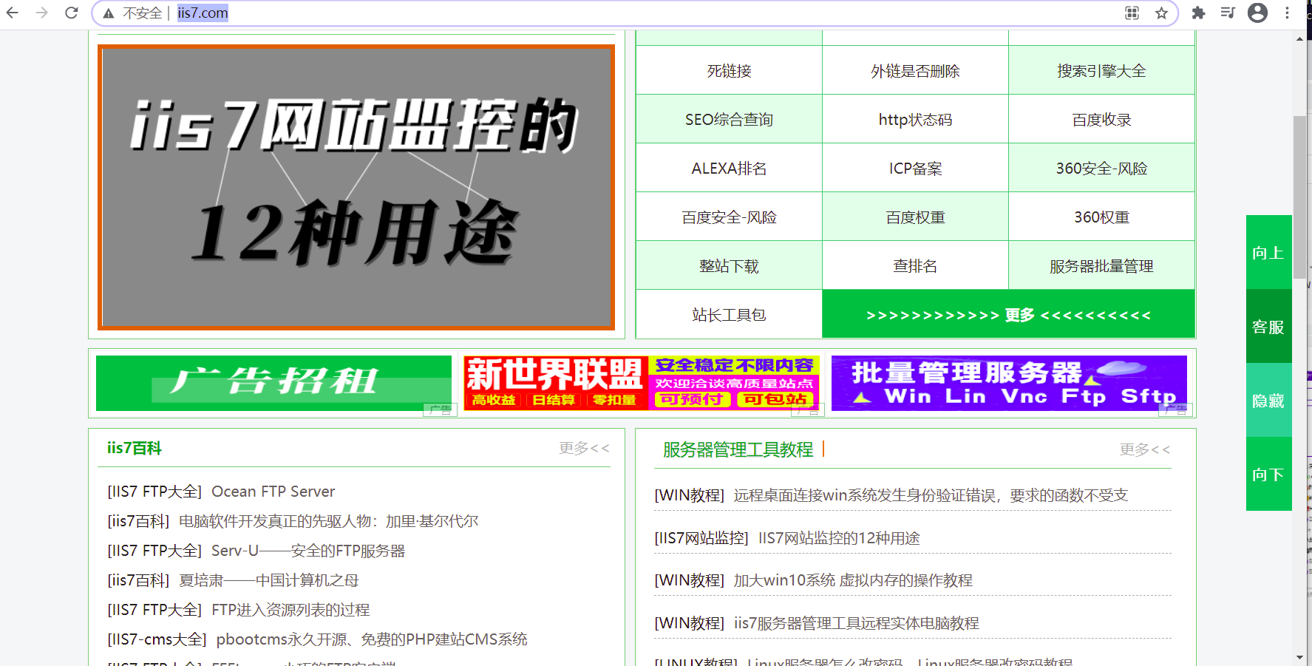1312x666 pixels.
Task: Open the Chrome three-dot menu
Action: click(x=1287, y=13)
